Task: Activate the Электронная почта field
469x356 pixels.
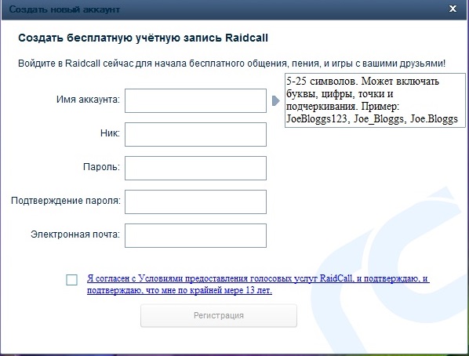Action: coord(195,235)
